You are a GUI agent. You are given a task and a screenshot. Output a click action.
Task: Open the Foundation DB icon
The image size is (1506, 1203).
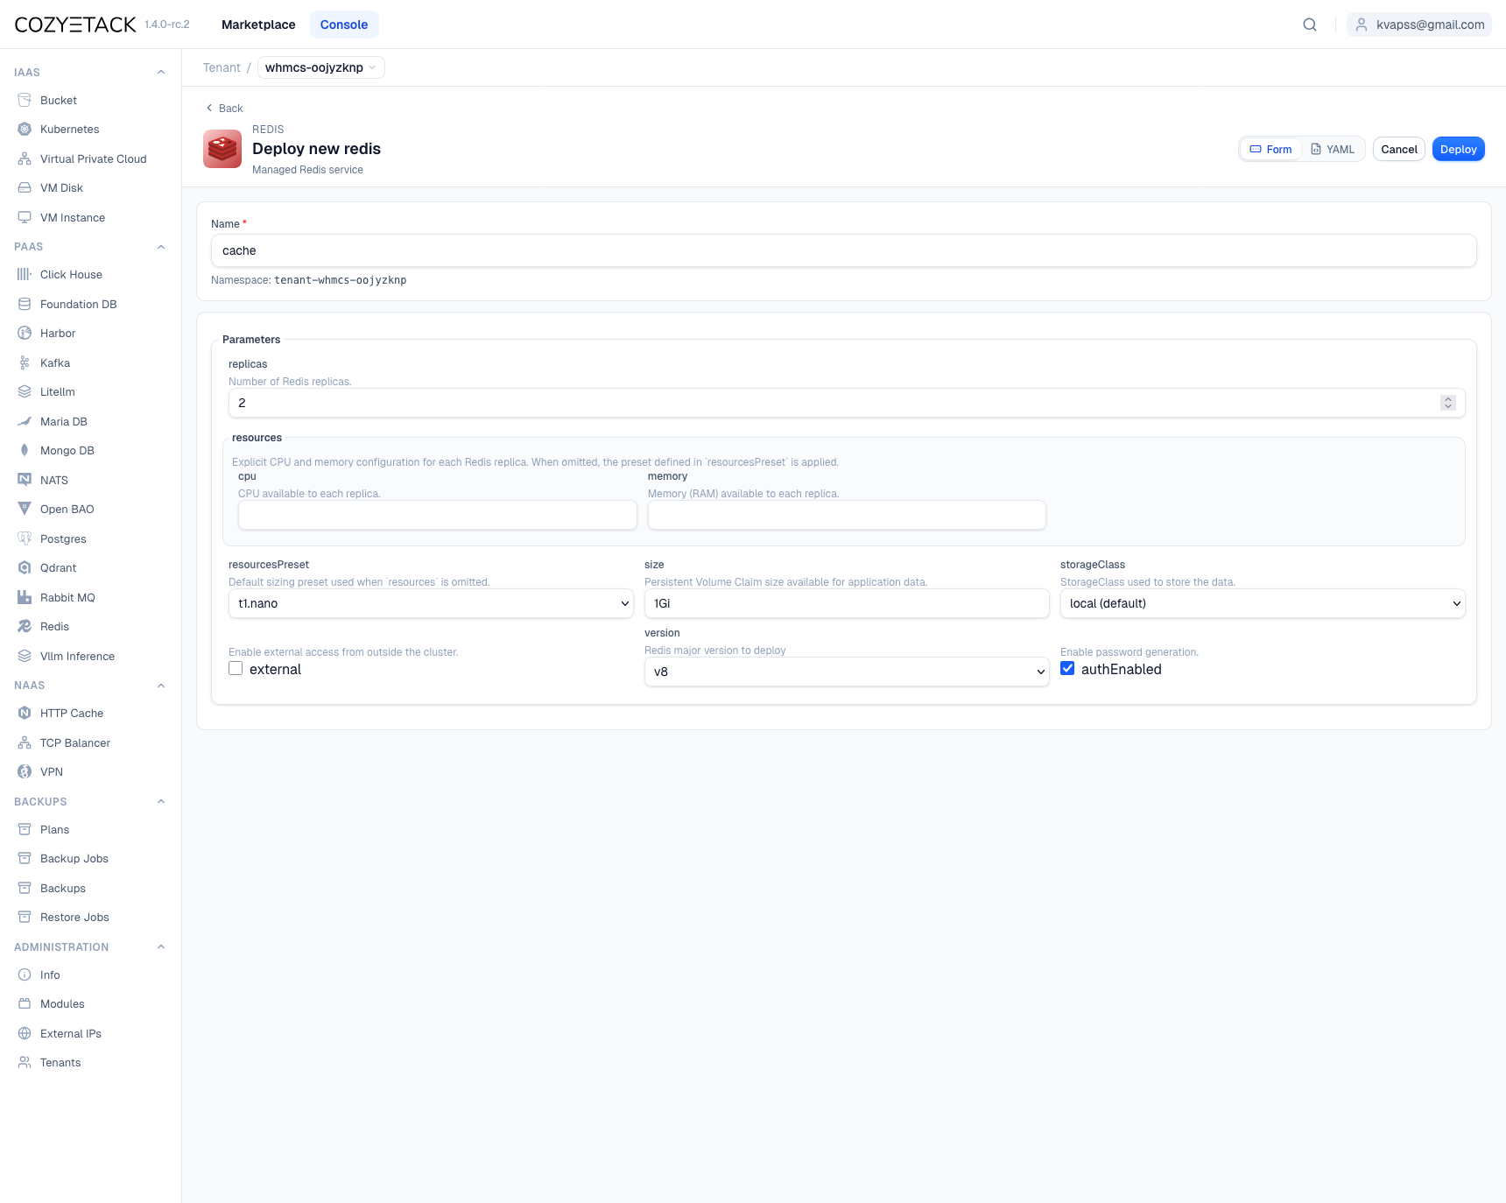click(x=25, y=304)
